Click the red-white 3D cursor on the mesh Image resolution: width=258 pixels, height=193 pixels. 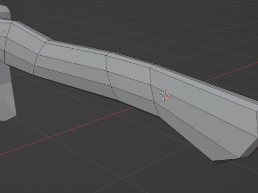[x=165, y=95]
